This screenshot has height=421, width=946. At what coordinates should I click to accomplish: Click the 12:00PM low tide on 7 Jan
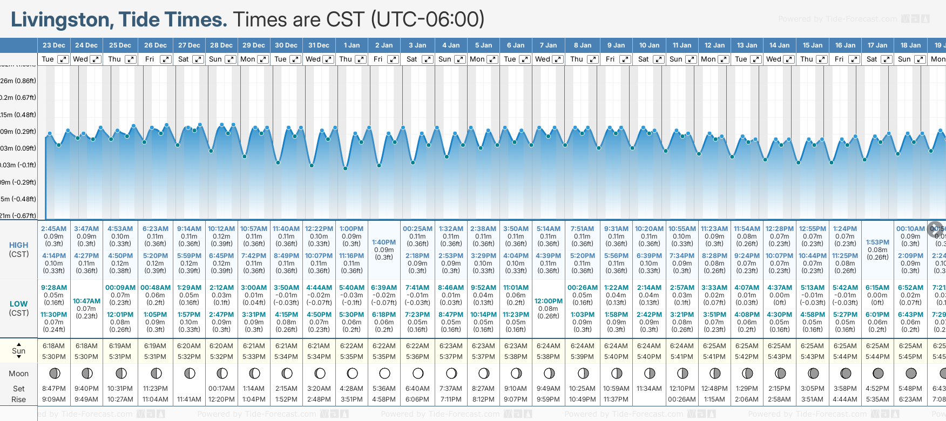[549, 301]
